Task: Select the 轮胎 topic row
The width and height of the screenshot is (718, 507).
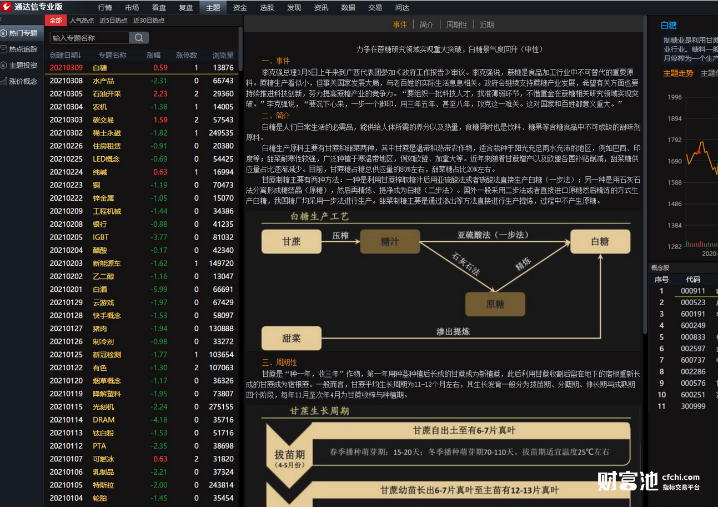Action: point(142,498)
